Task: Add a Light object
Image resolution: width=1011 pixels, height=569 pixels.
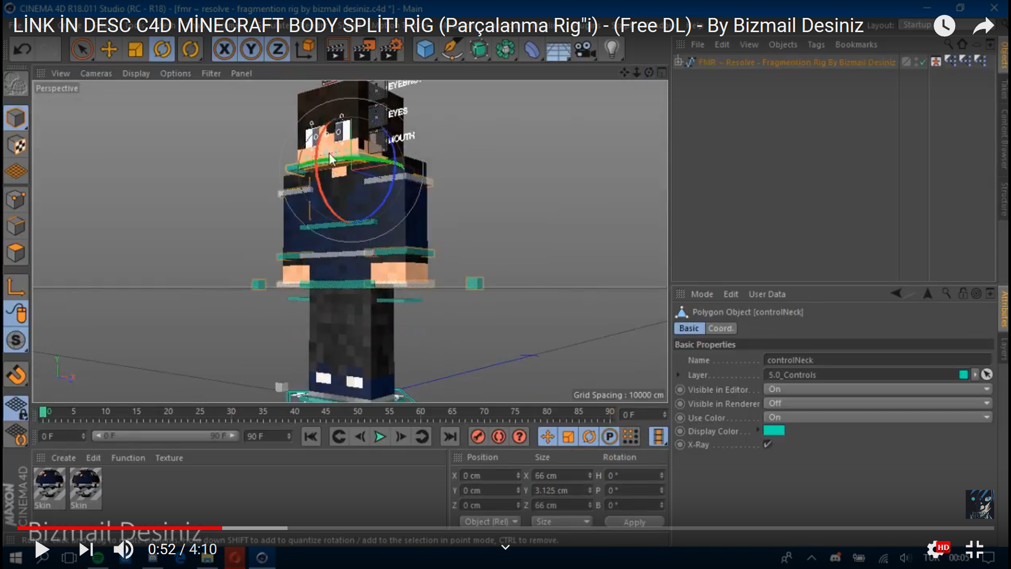Action: click(611, 50)
